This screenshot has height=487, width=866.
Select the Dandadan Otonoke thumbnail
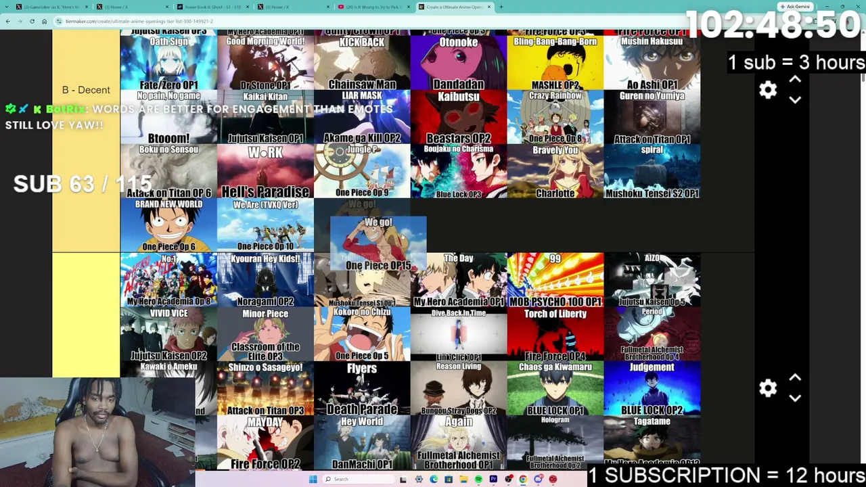459,62
